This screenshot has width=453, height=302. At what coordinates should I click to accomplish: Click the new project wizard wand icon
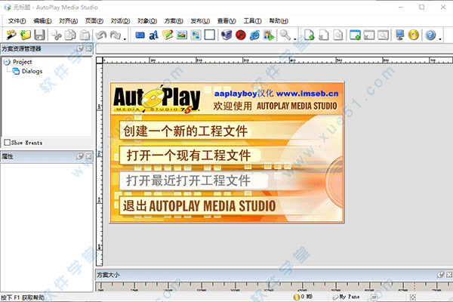[x=11, y=35]
